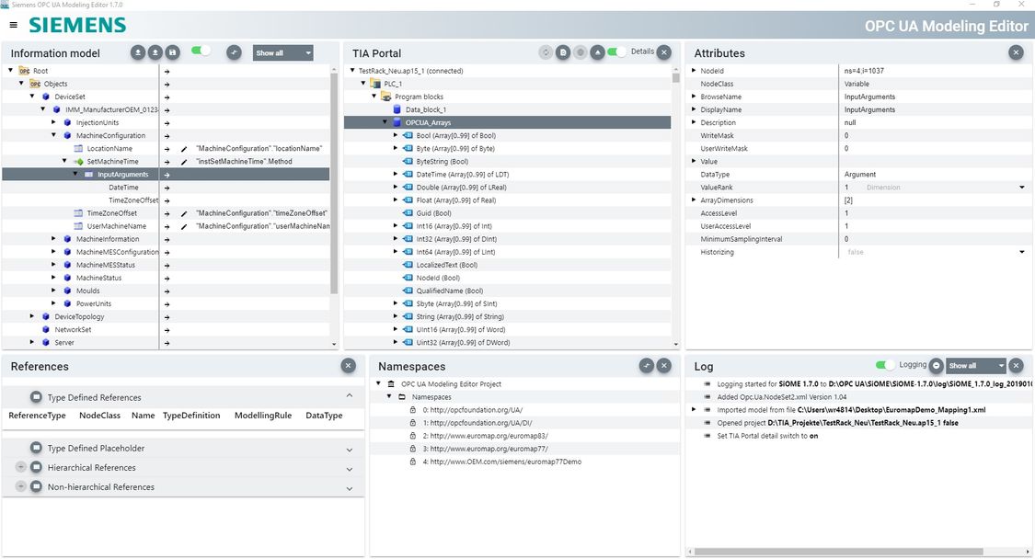Image resolution: width=1035 pixels, height=559 pixels.
Task: Click the edit pencil for the SetMachineTime mapping
Action: 184,162
